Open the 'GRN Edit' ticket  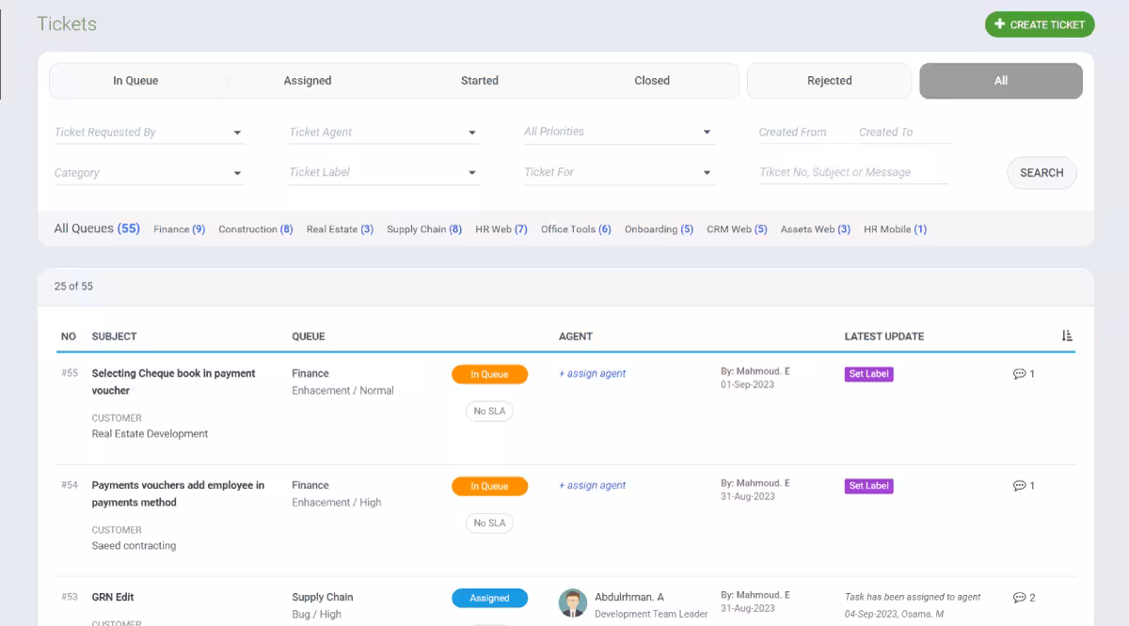tap(113, 598)
